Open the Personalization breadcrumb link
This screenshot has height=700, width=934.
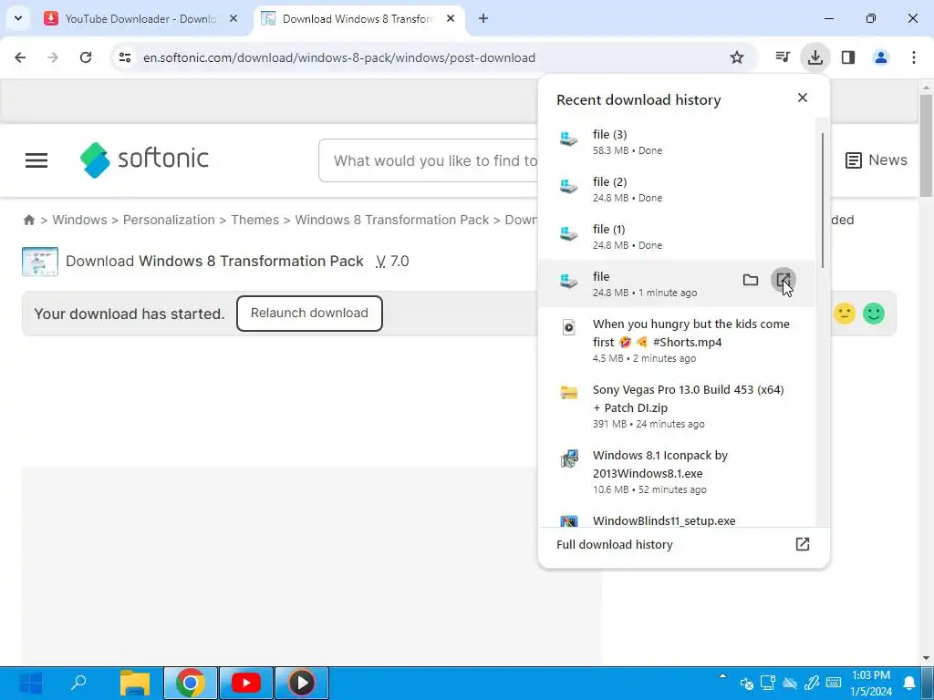tap(169, 220)
